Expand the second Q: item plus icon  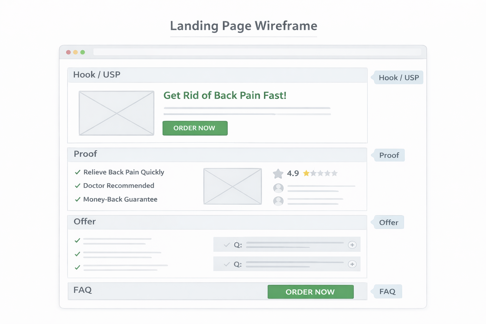[x=352, y=264]
